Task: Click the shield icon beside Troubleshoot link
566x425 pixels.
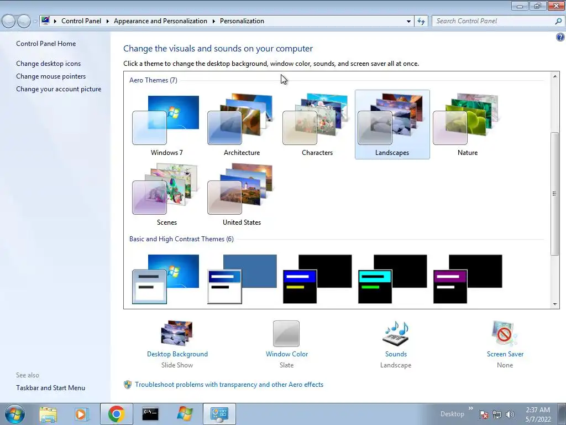Action: tap(128, 385)
